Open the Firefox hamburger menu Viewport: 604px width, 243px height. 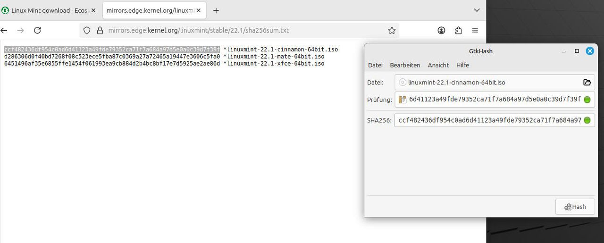475,30
